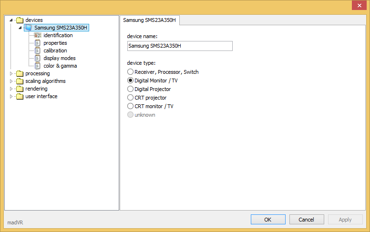
Task: Select Samsung SMS23A350H label in tree
Action: (x=61, y=28)
